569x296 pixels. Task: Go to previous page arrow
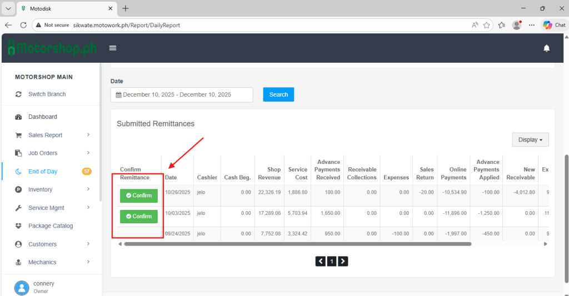point(321,261)
